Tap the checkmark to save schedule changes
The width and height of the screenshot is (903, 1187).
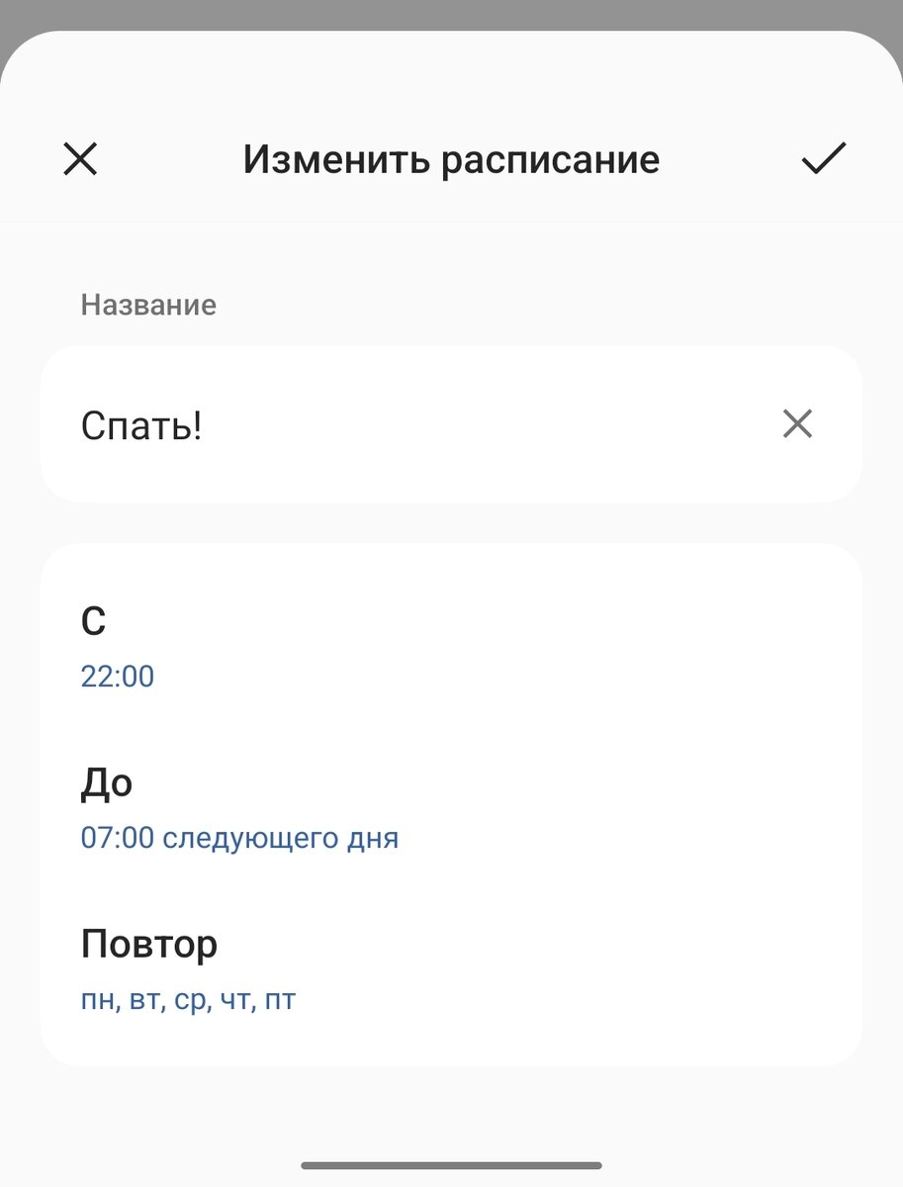point(823,158)
